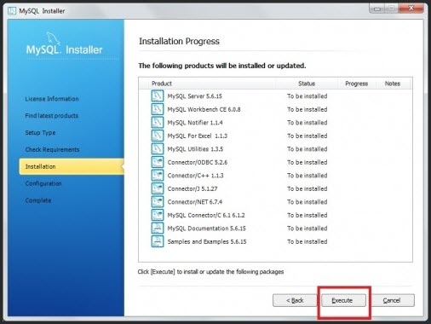Click the Product column header

(x=162, y=84)
